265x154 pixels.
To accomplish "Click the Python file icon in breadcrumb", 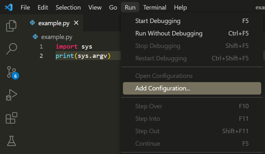I will click(35, 37).
